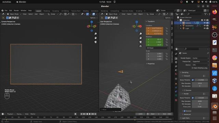Open the Object Data (camera) properties tab icon

[x=176, y=95]
